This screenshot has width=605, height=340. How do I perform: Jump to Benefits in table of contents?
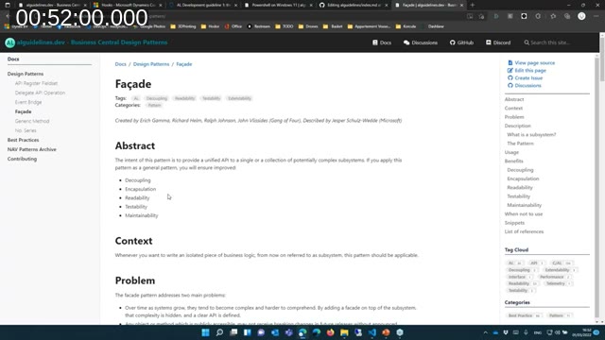[513, 161]
